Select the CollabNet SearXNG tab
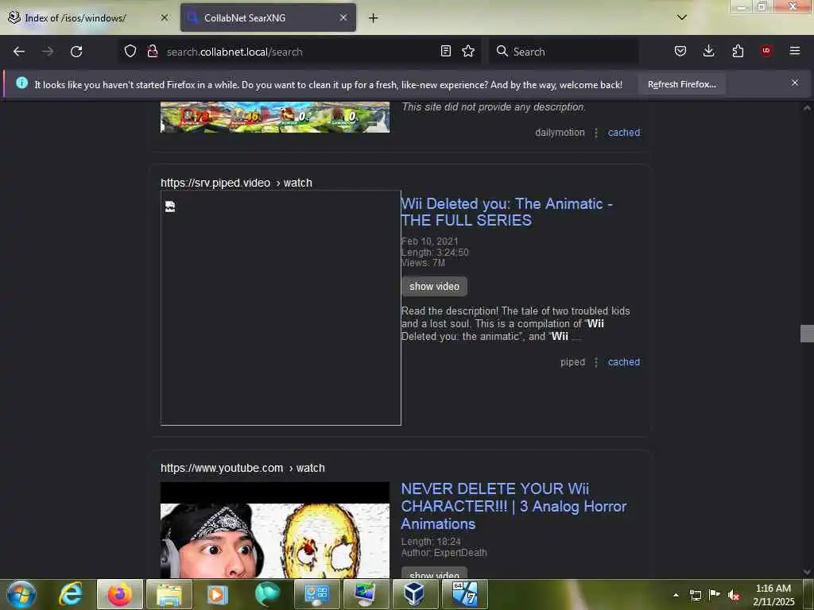This screenshot has width=814, height=610. (x=268, y=17)
